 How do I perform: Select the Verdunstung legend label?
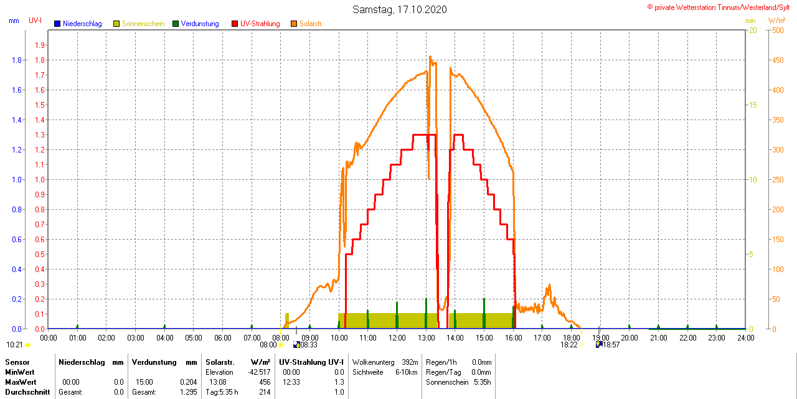click(x=200, y=24)
